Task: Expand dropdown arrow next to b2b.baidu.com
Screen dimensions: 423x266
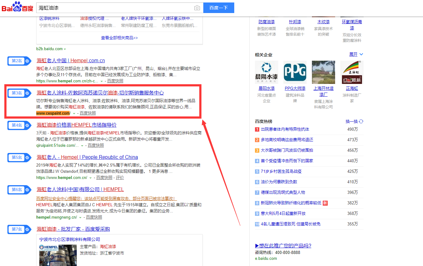Action: 65,49
